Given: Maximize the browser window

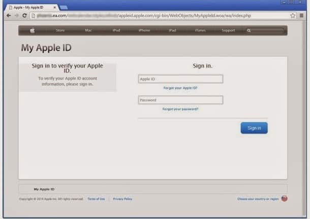Looking at the screenshot, I should coord(291,2).
